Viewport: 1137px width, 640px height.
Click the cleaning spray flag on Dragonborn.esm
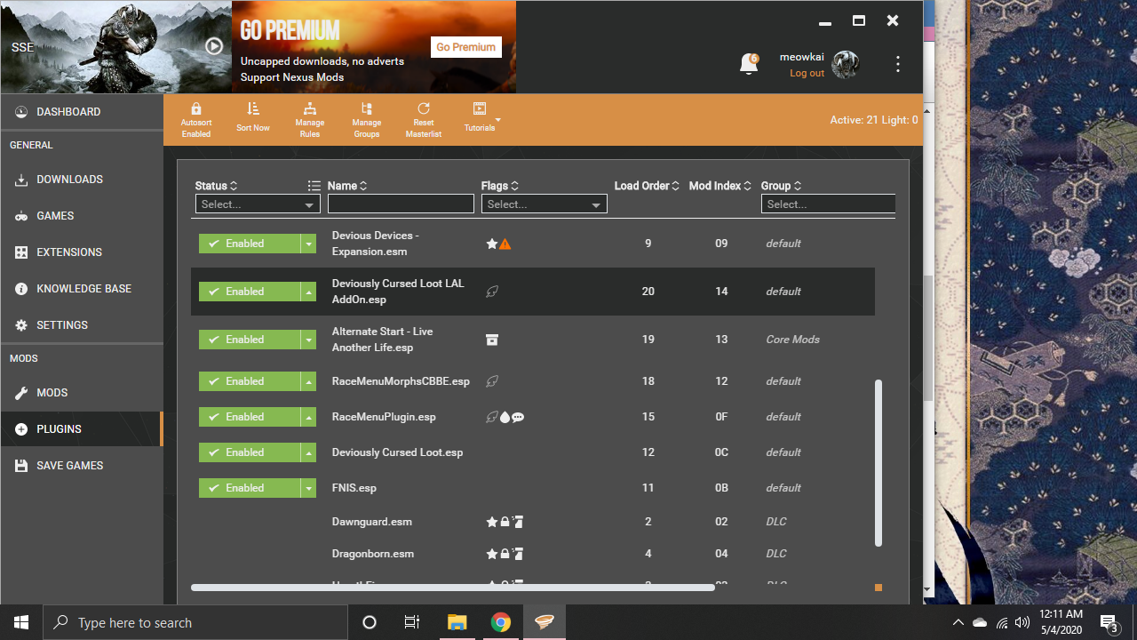(518, 554)
